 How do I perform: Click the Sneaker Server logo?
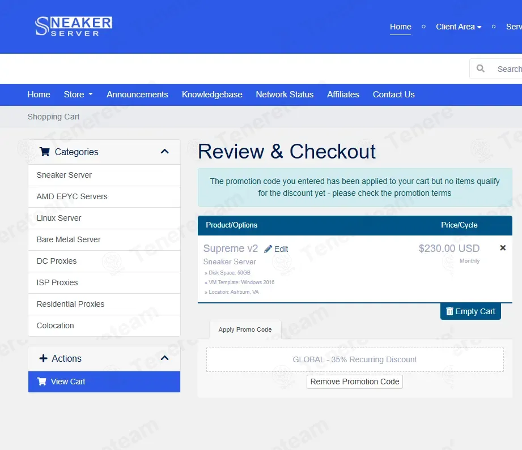click(73, 26)
